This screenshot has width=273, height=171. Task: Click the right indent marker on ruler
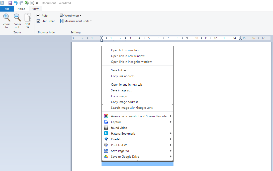point(240,39)
